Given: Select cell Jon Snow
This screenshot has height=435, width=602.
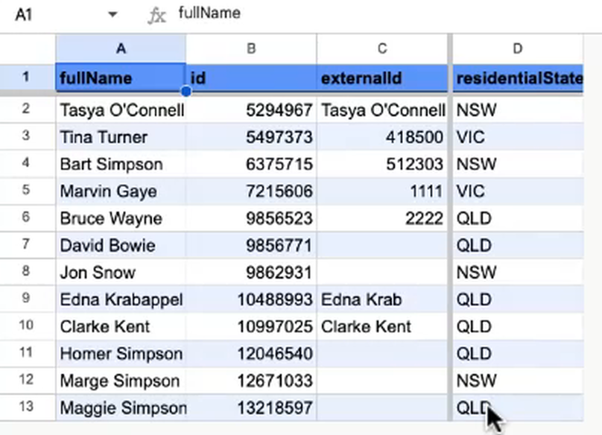Looking at the screenshot, I should click(121, 273).
